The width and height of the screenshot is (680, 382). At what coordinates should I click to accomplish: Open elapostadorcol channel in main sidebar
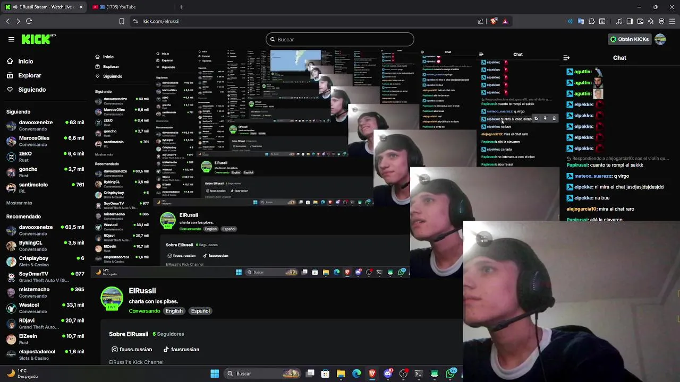click(45, 354)
